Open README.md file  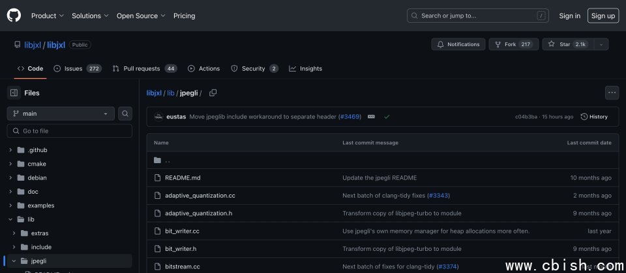183,178
